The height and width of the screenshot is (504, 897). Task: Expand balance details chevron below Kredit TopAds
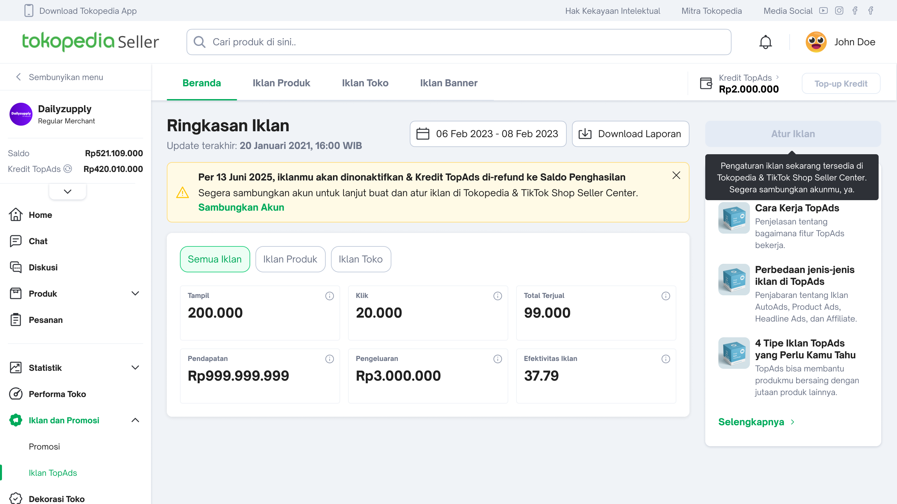click(68, 191)
